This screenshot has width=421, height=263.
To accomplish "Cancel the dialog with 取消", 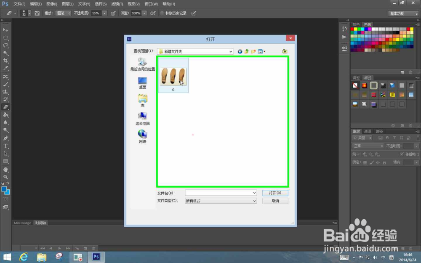I will coord(275,201).
